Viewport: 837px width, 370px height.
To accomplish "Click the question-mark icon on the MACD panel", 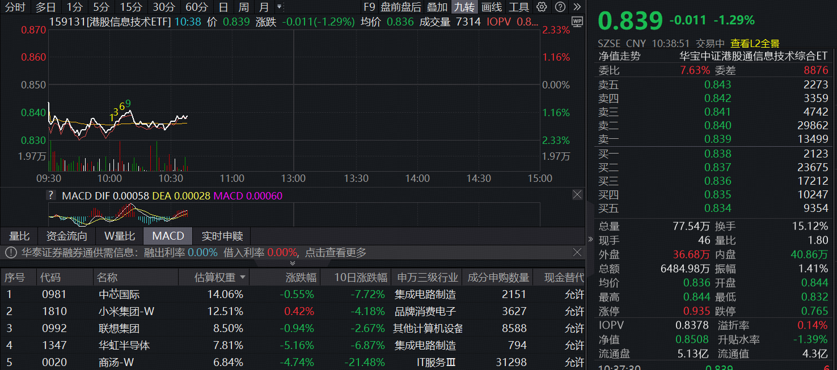I will (50, 194).
